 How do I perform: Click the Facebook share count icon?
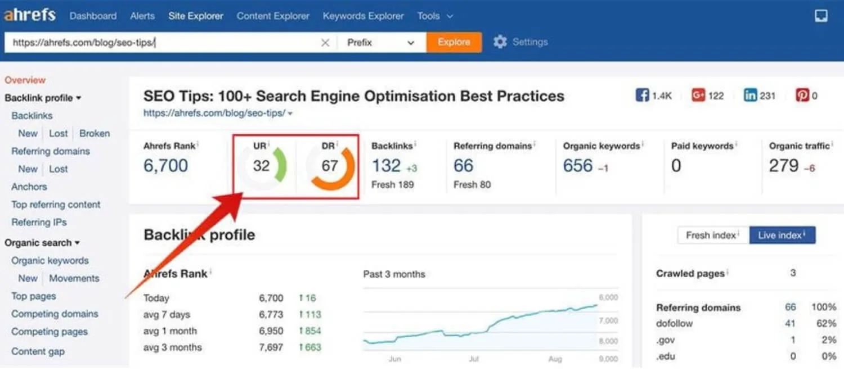tap(642, 95)
